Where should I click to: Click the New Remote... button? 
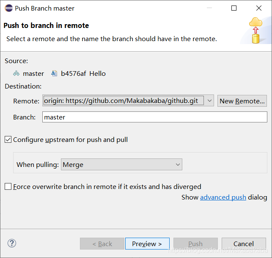242,101
